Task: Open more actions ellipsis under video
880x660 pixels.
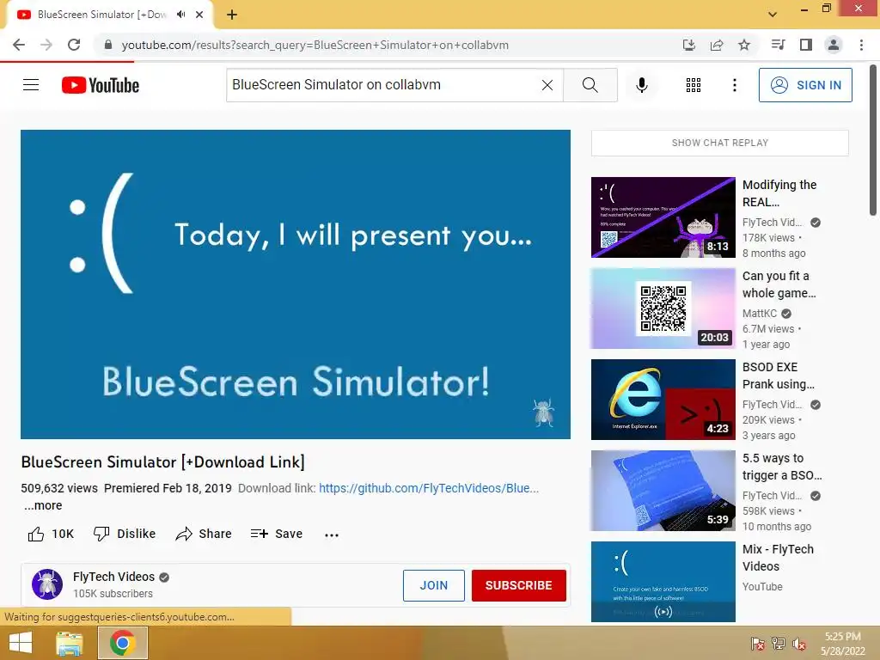Action: (332, 535)
